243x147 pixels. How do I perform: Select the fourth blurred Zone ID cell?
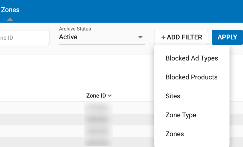98,142
